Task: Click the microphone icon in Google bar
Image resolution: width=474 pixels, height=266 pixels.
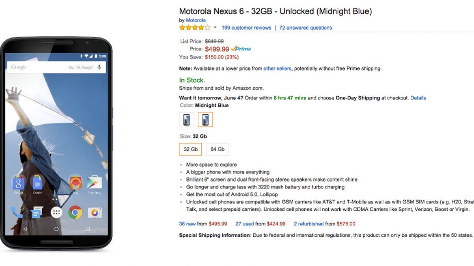Action: tap(99, 67)
